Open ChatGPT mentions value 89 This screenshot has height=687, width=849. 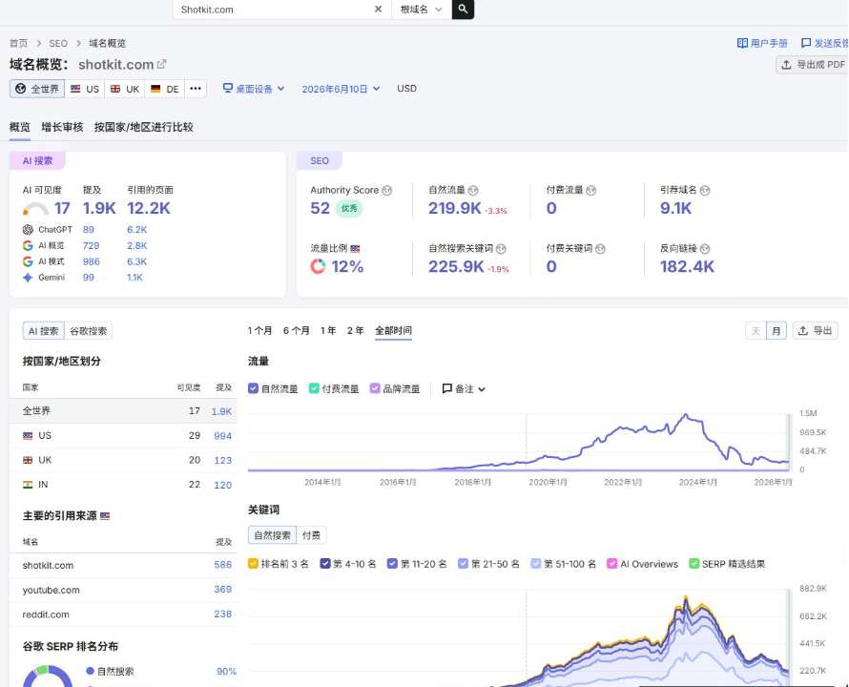(89, 230)
